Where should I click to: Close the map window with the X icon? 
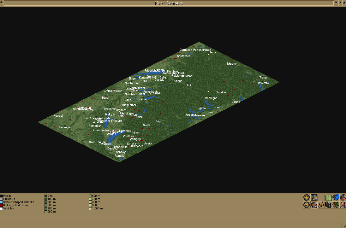tap(2, 3)
